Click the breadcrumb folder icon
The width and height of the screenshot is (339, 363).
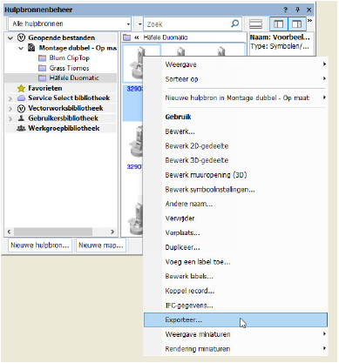tap(127, 37)
